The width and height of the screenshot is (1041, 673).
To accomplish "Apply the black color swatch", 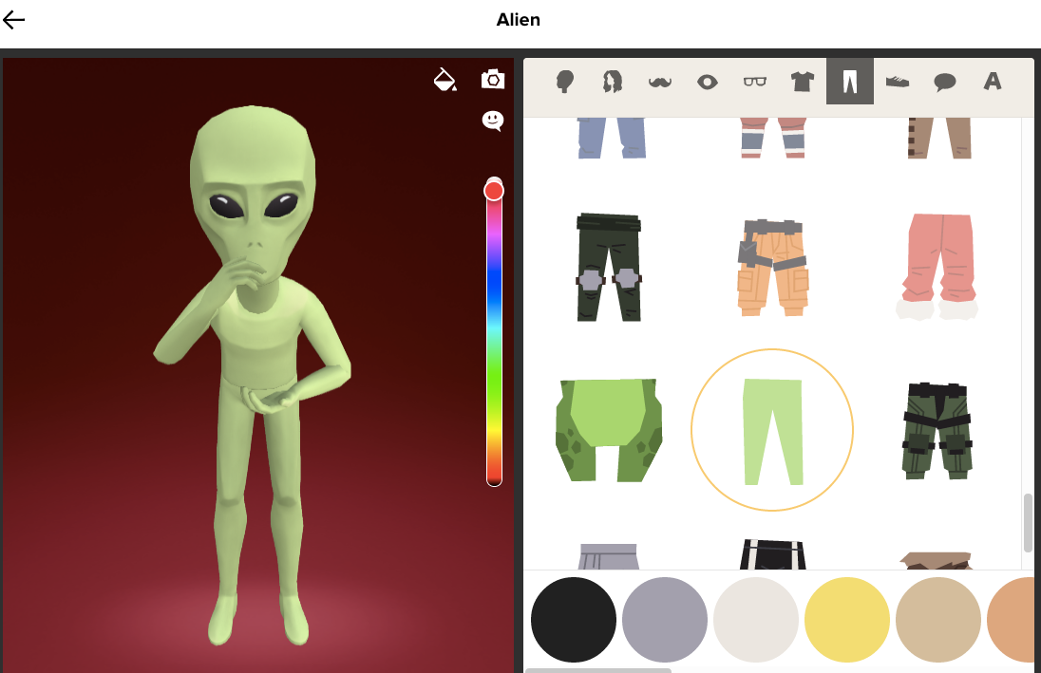I will pyautogui.click(x=573, y=620).
